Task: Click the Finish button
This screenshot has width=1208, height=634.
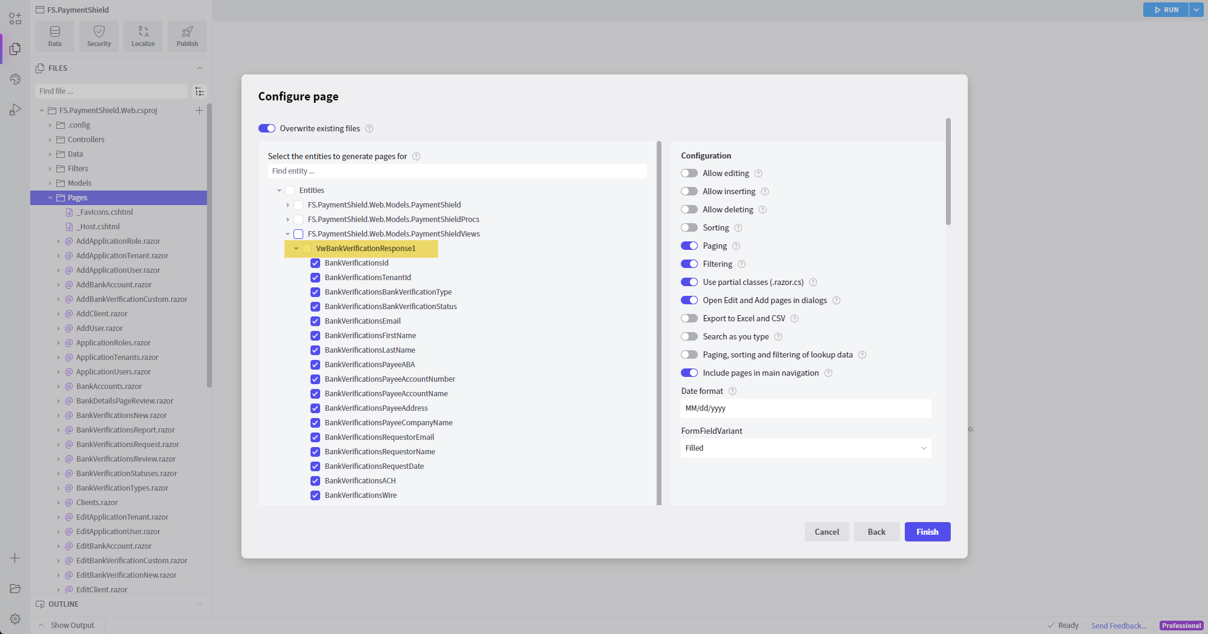Action: click(x=927, y=532)
